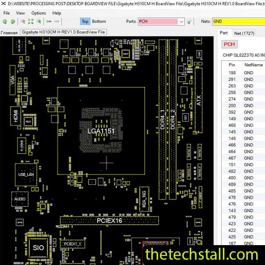Screen dimensions: 265x265
Task: Open the Options menu
Action: coord(38,13)
